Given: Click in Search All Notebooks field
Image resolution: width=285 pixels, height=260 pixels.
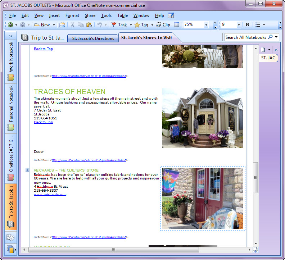Looking at the screenshot, I should [246, 37].
